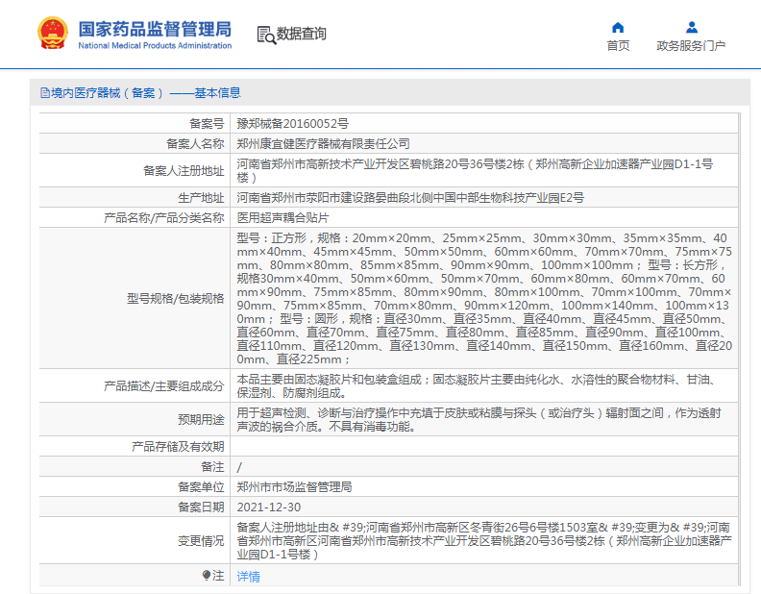Screen dimensions: 761x594
Task: Click the lightbulb icon next to 注
Action: (207, 576)
